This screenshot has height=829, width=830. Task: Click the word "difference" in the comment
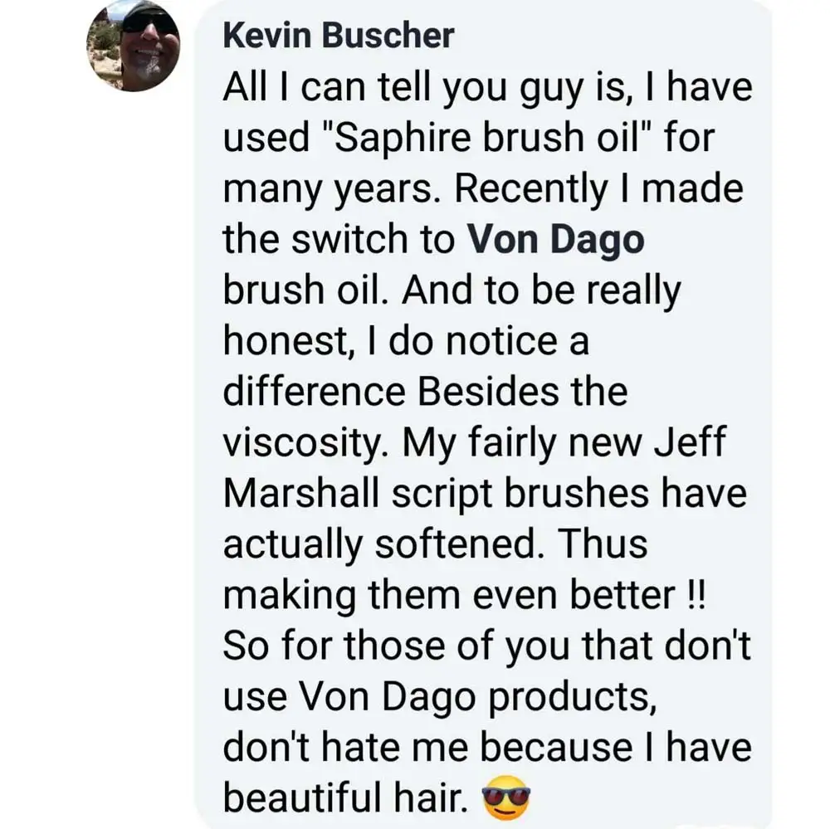(x=315, y=392)
